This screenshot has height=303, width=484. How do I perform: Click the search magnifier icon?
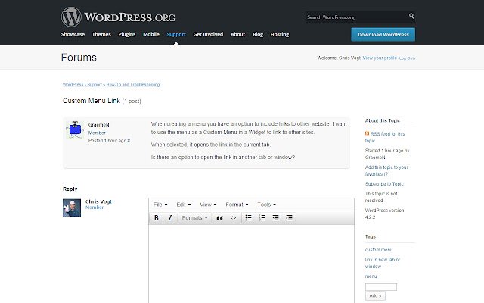pos(411,16)
